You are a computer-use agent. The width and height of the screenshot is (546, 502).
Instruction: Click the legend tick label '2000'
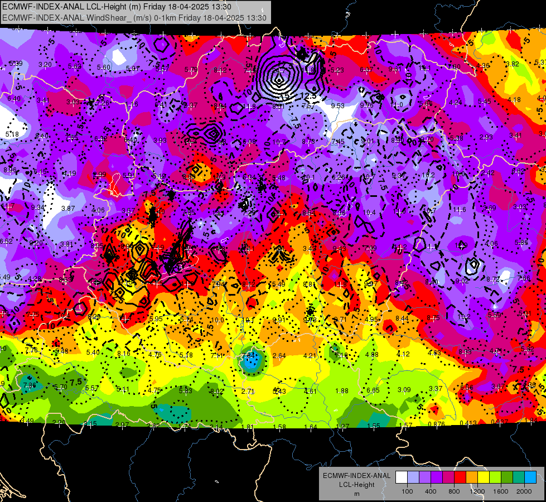click(x=524, y=491)
